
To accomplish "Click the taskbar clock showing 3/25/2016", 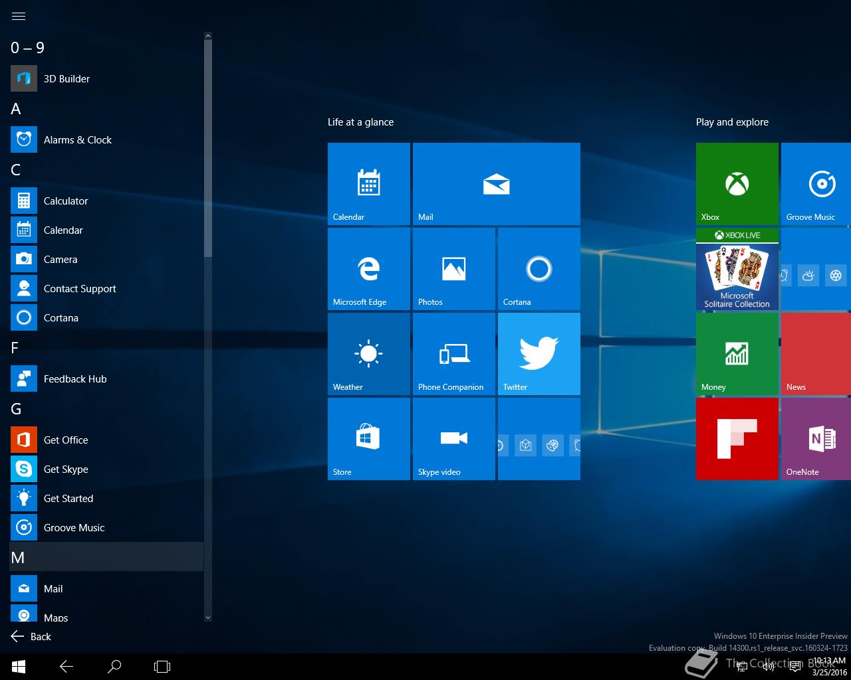I will click(829, 667).
